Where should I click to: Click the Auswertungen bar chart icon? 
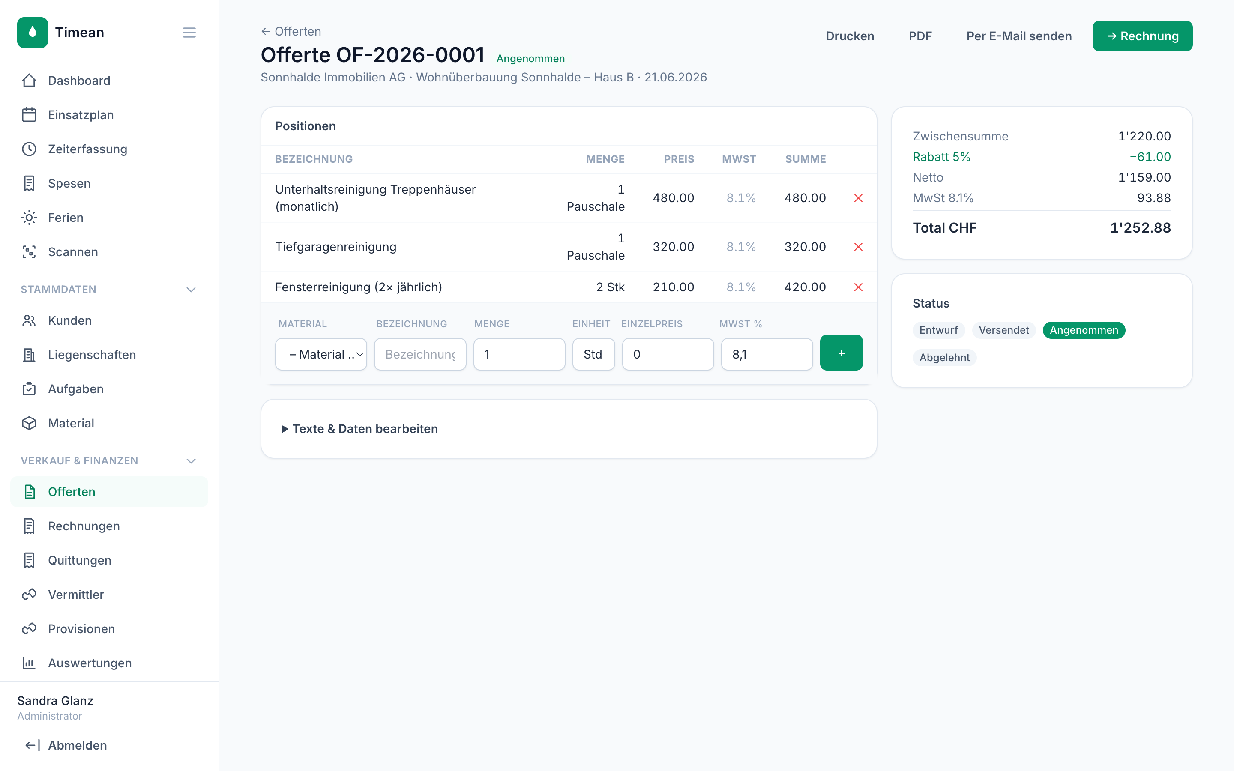[x=29, y=663]
